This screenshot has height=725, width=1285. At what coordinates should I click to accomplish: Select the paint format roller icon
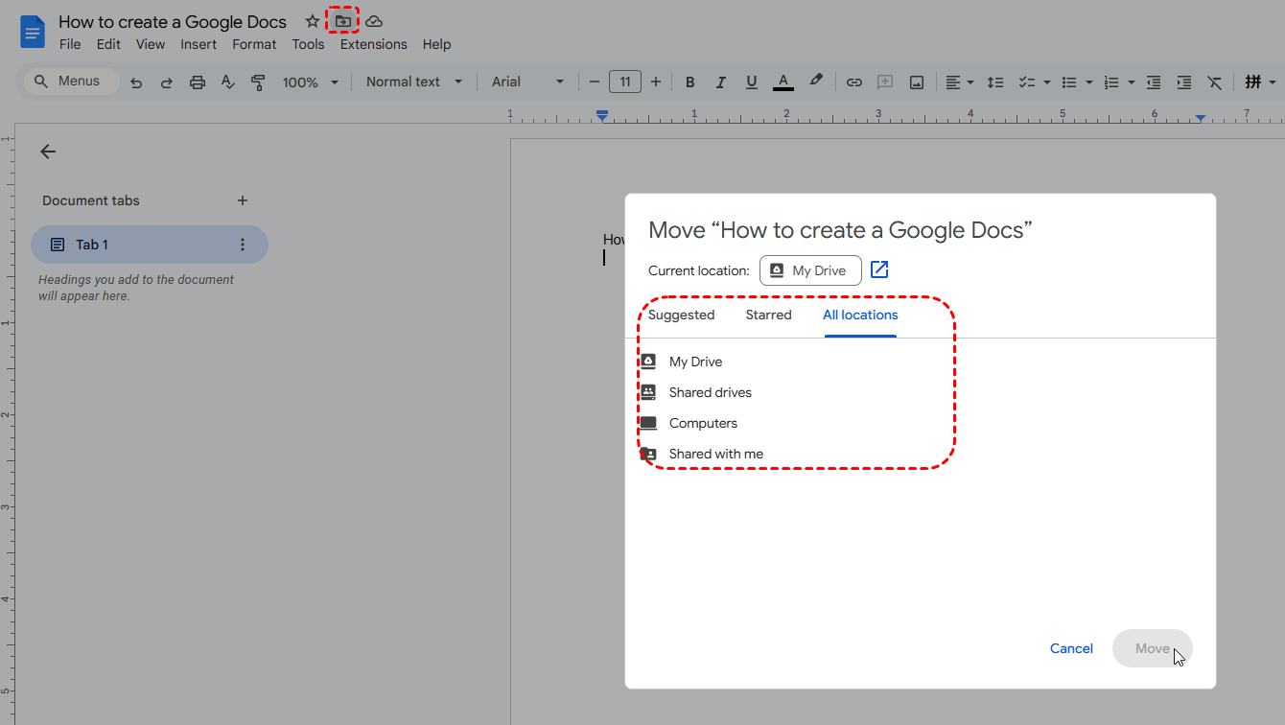[258, 82]
